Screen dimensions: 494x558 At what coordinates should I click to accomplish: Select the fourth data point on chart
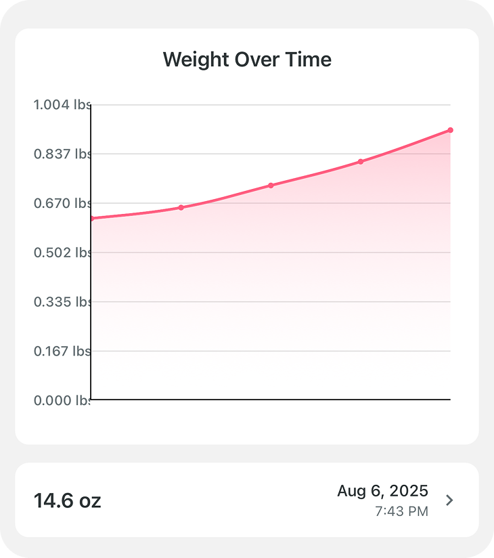click(361, 161)
